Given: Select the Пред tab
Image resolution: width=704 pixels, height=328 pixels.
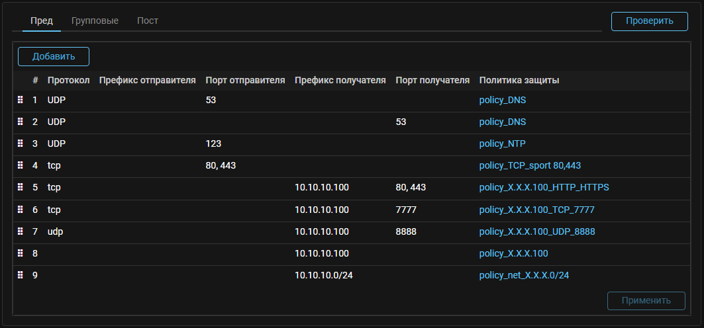Looking at the screenshot, I should click(42, 20).
